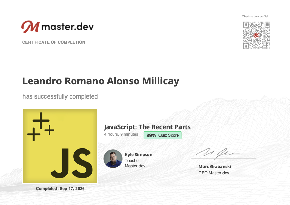Click the handwritten signature above Marc Grabanski
The width and height of the screenshot is (290, 205).
point(218,154)
